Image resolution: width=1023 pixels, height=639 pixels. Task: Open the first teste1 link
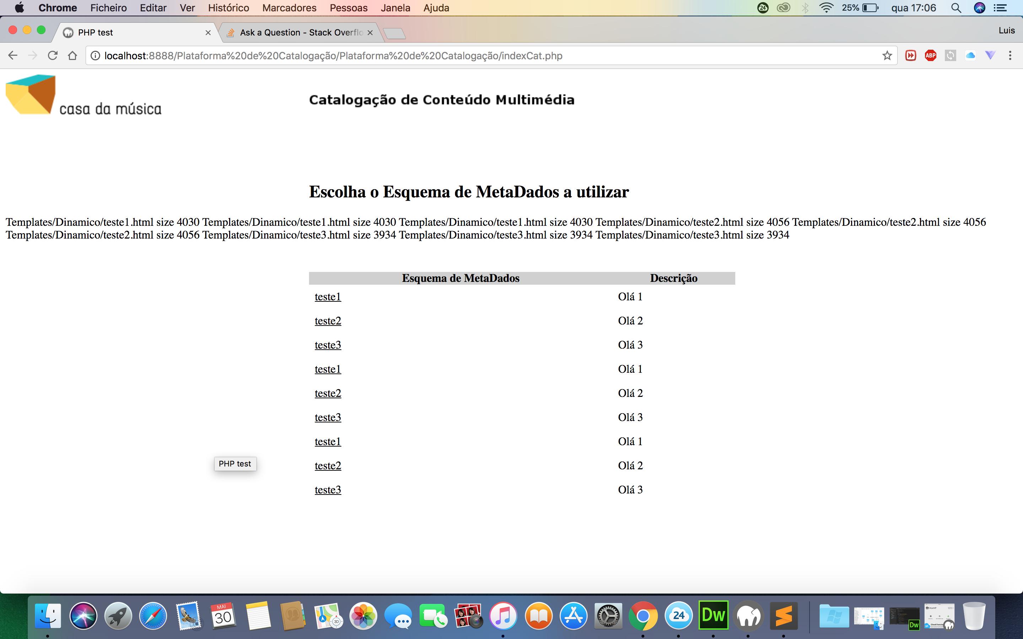click(328, 297)
